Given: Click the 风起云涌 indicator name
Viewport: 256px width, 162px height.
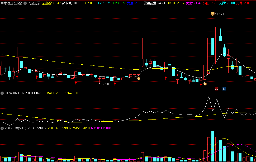Looking at the screenshot, I should click(x=34, y=3).
